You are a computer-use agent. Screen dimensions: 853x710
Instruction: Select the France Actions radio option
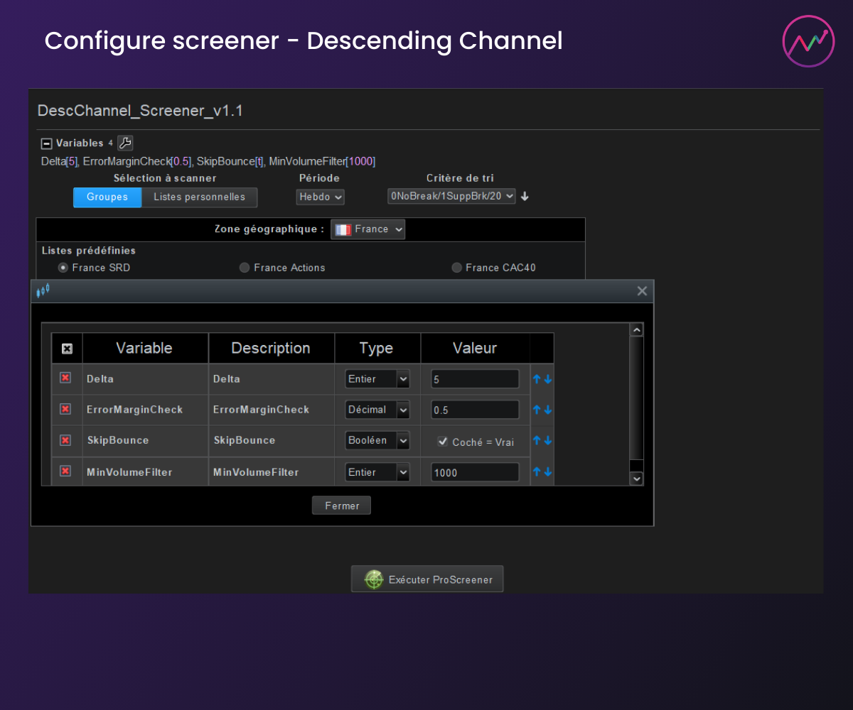(x=245, y=268)
